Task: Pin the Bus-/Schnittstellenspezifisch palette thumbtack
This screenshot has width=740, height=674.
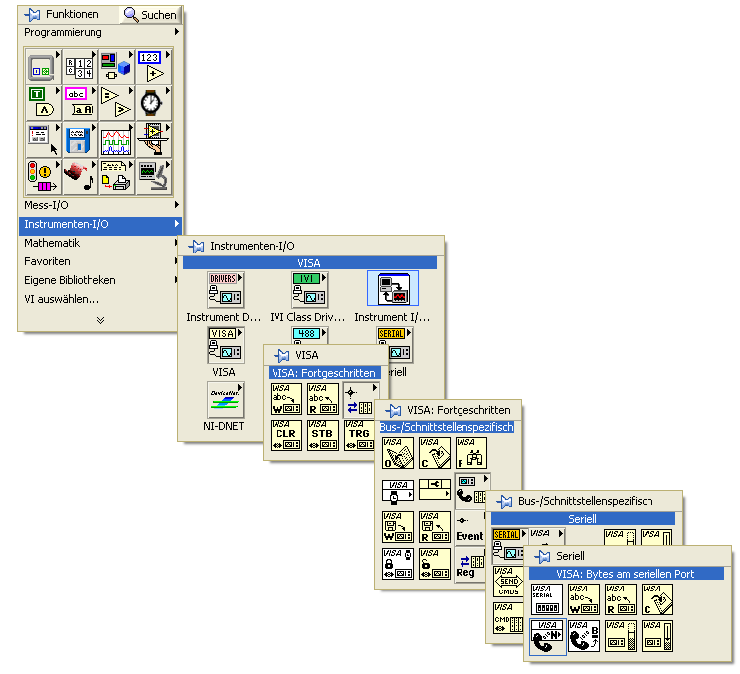Action: (504, 501)
